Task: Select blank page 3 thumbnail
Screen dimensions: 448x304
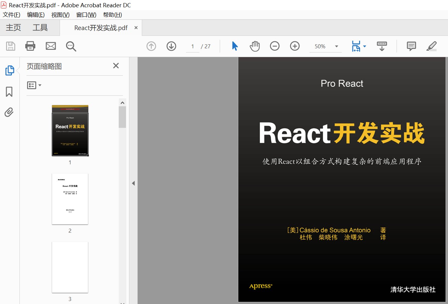Action: 70,267
